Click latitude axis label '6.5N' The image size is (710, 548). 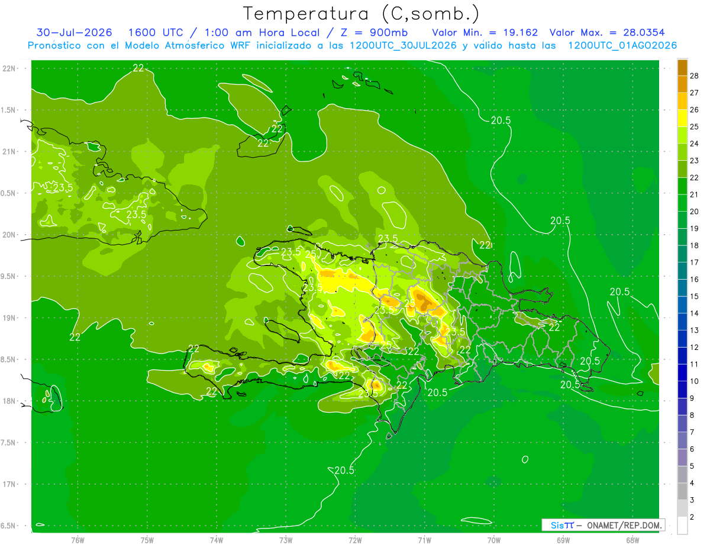coord(9,526)
